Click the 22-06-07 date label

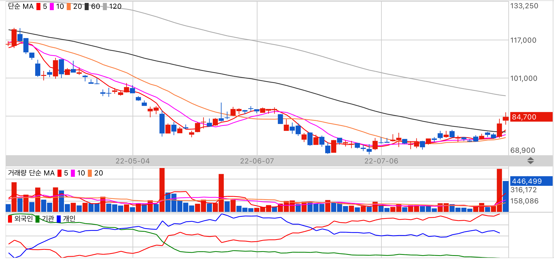pos(257,161)
